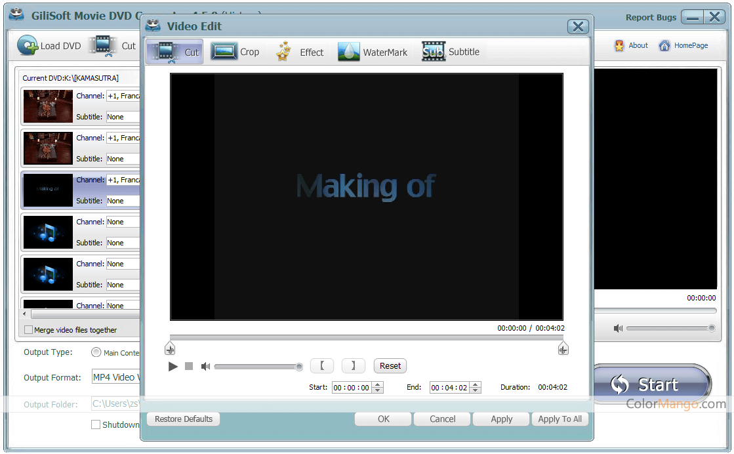Click Report Bugs link
This screenshot has width=734, height=454.
tap(651, 17)
